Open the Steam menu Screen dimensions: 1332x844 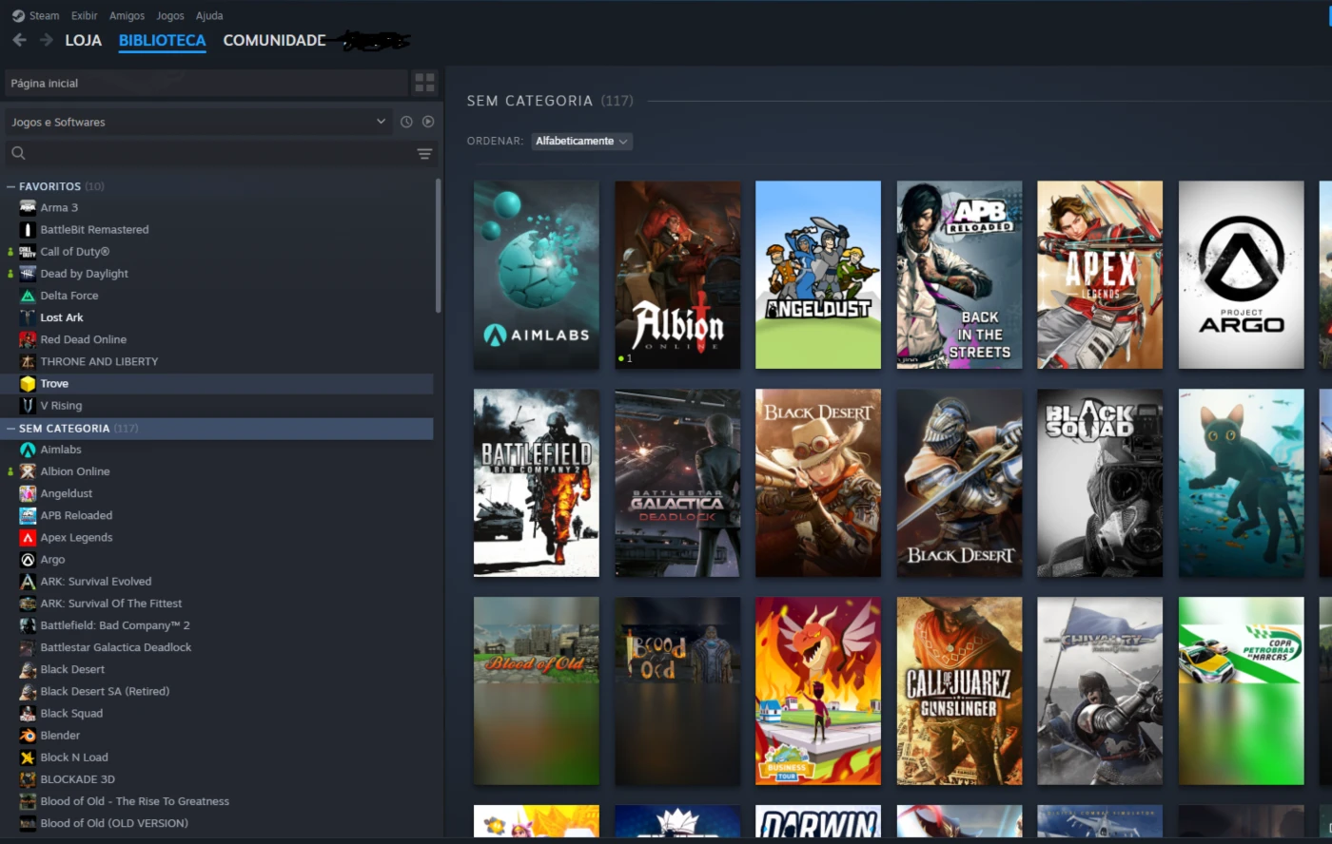44,15
